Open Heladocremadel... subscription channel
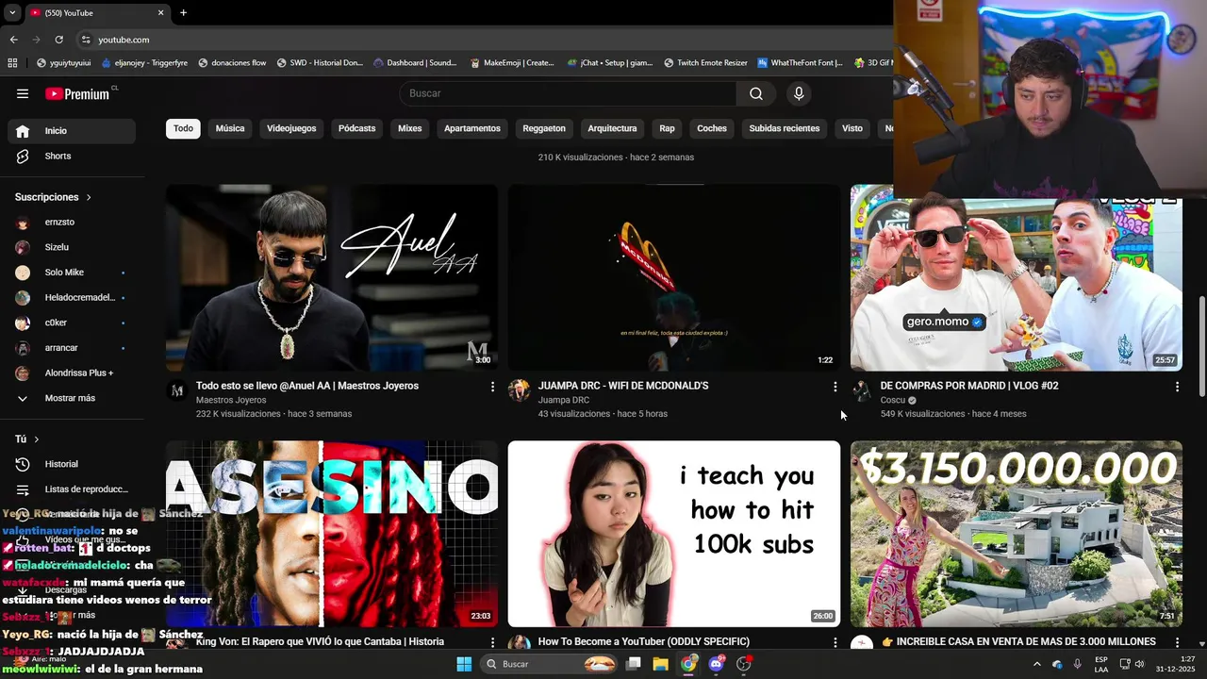Screen dimensions: 1207x679 pyautogui.click(x=72, y=298)
